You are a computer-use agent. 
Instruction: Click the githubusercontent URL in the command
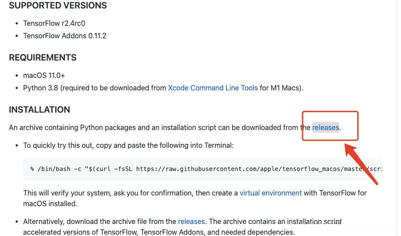(x=250, y=169)
